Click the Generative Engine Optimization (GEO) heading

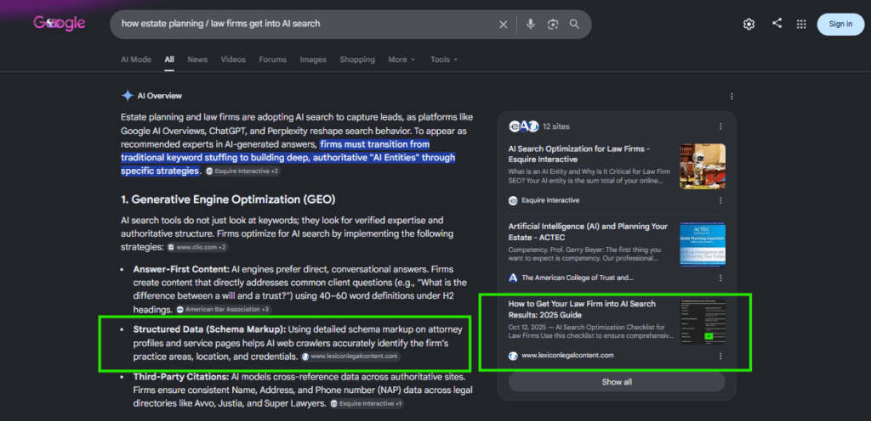[228, 199]
